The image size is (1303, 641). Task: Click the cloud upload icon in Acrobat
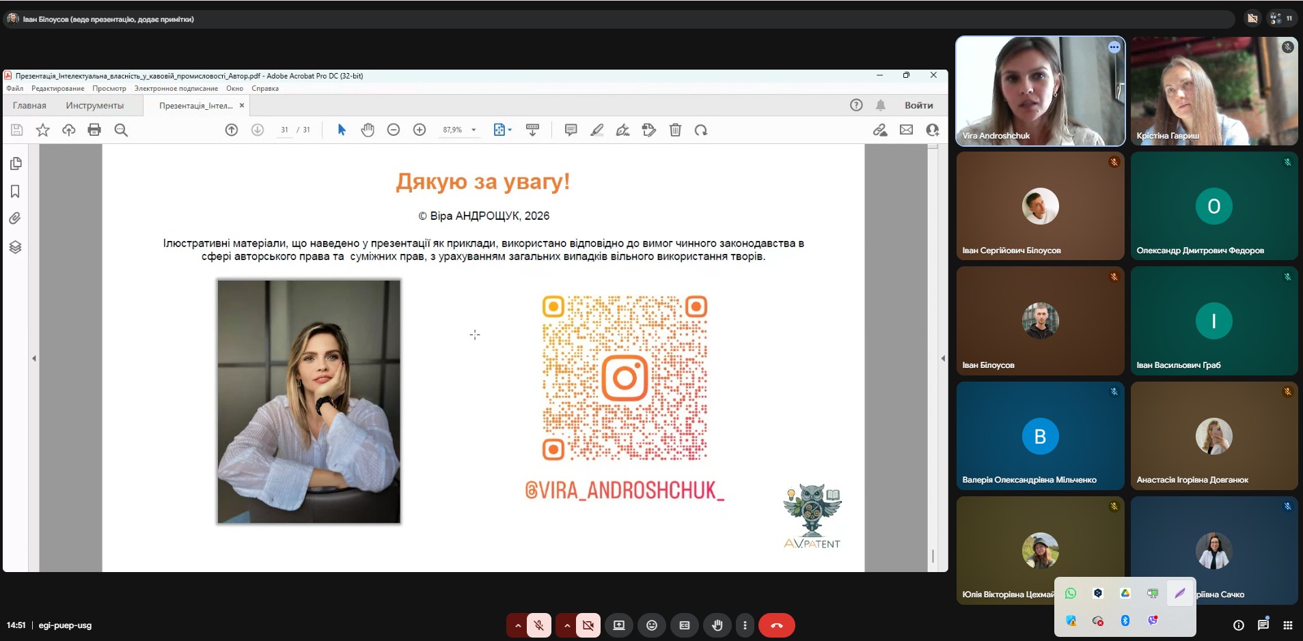tap(68, 130)
